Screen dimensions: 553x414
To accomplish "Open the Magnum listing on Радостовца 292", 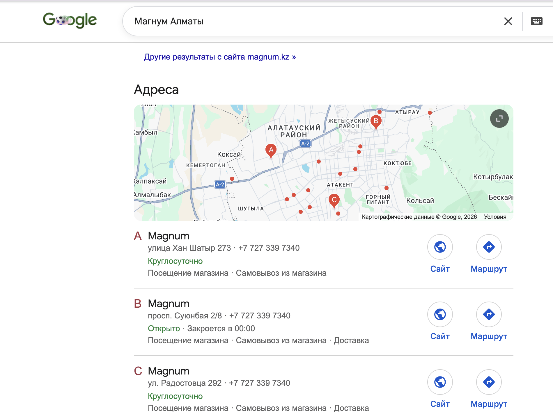I will coord(169,371).
